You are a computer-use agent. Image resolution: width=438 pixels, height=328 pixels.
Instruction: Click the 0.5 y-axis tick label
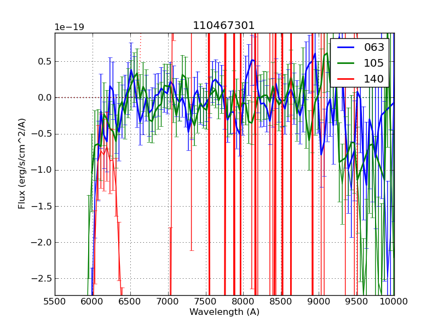click(x=44, y=61)
